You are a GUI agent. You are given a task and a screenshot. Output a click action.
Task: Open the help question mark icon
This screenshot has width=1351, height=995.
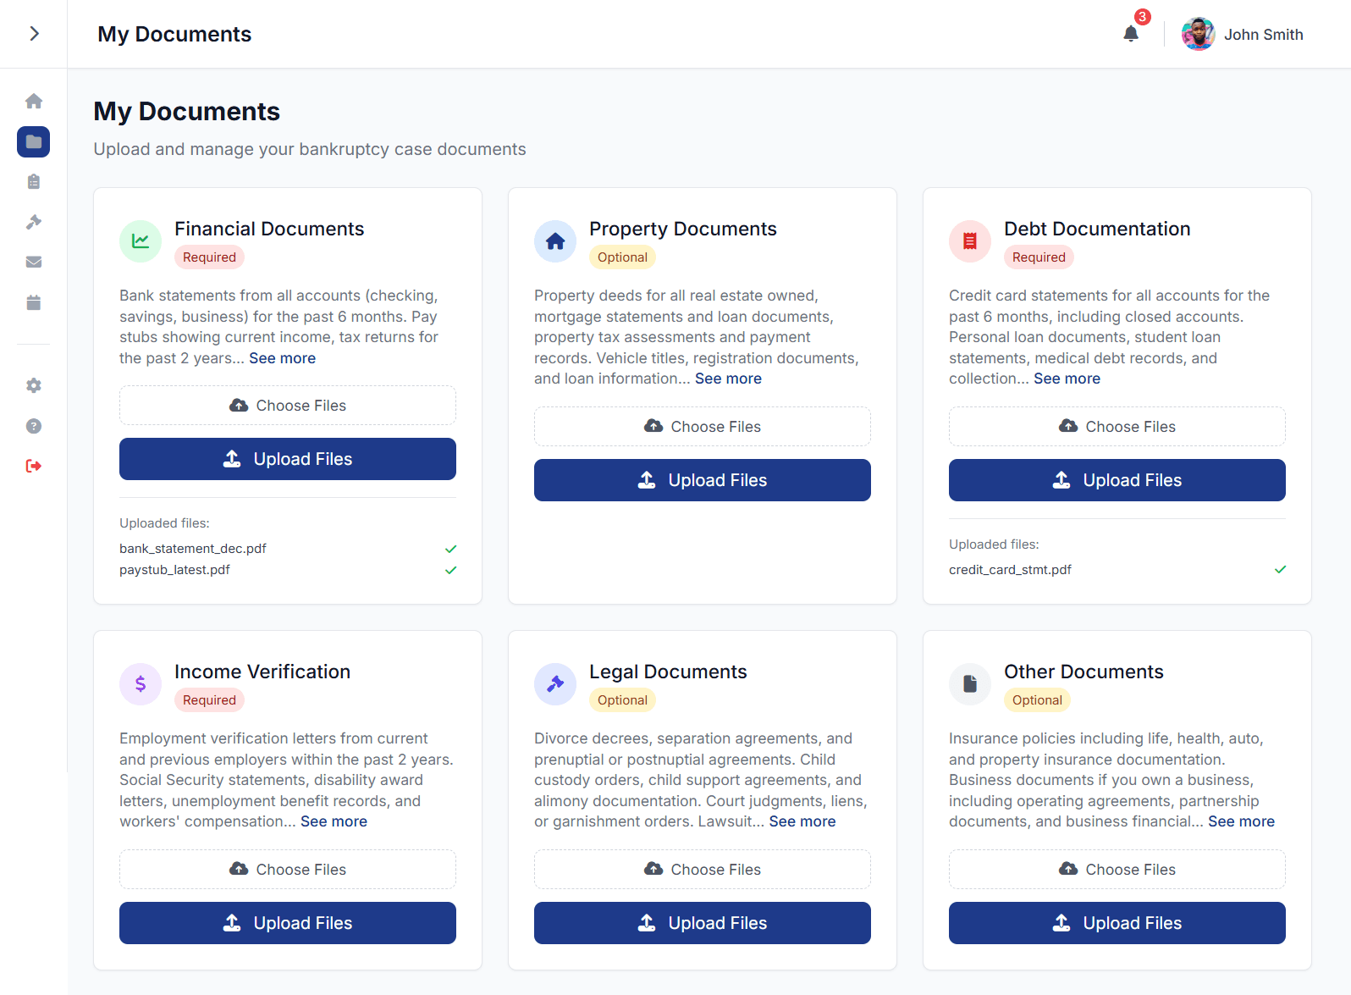[34, 426]
